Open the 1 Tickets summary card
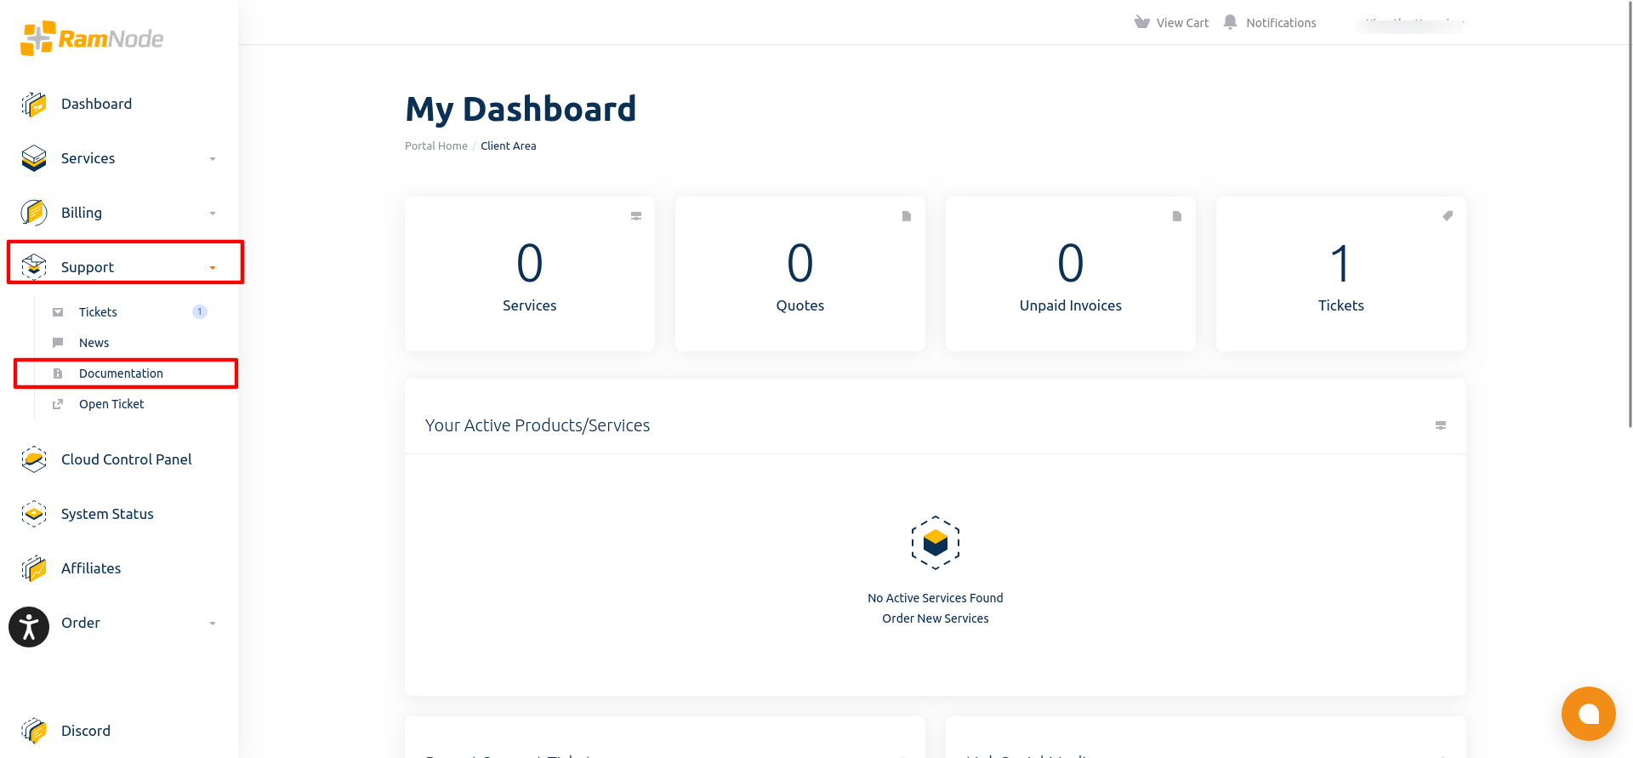 click(x=1341, y=274)
